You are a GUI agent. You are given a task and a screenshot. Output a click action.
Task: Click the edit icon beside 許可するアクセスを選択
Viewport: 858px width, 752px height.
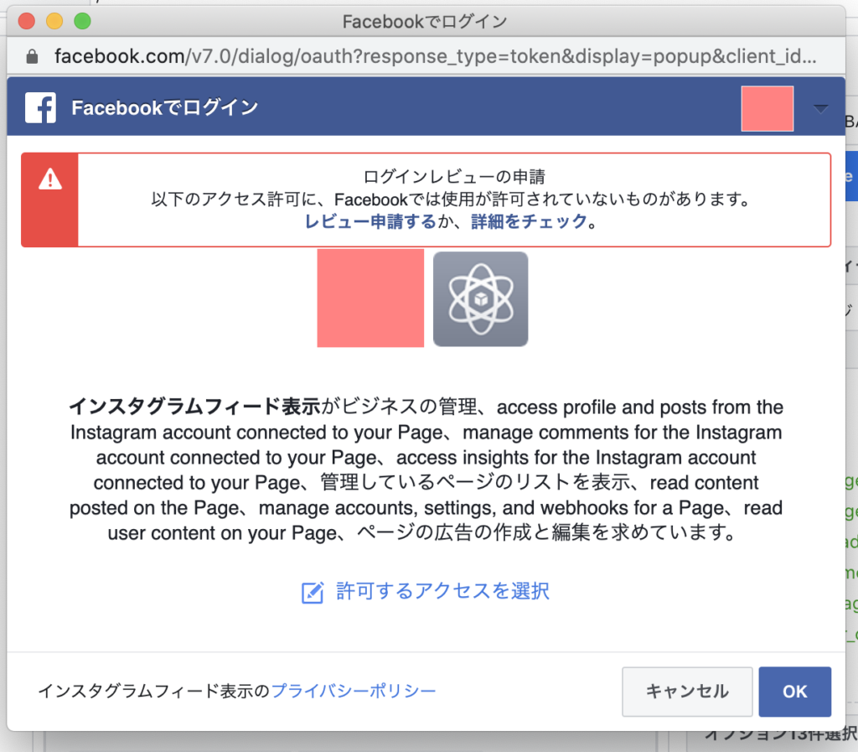pyautogui.click(x=312, y=593)
